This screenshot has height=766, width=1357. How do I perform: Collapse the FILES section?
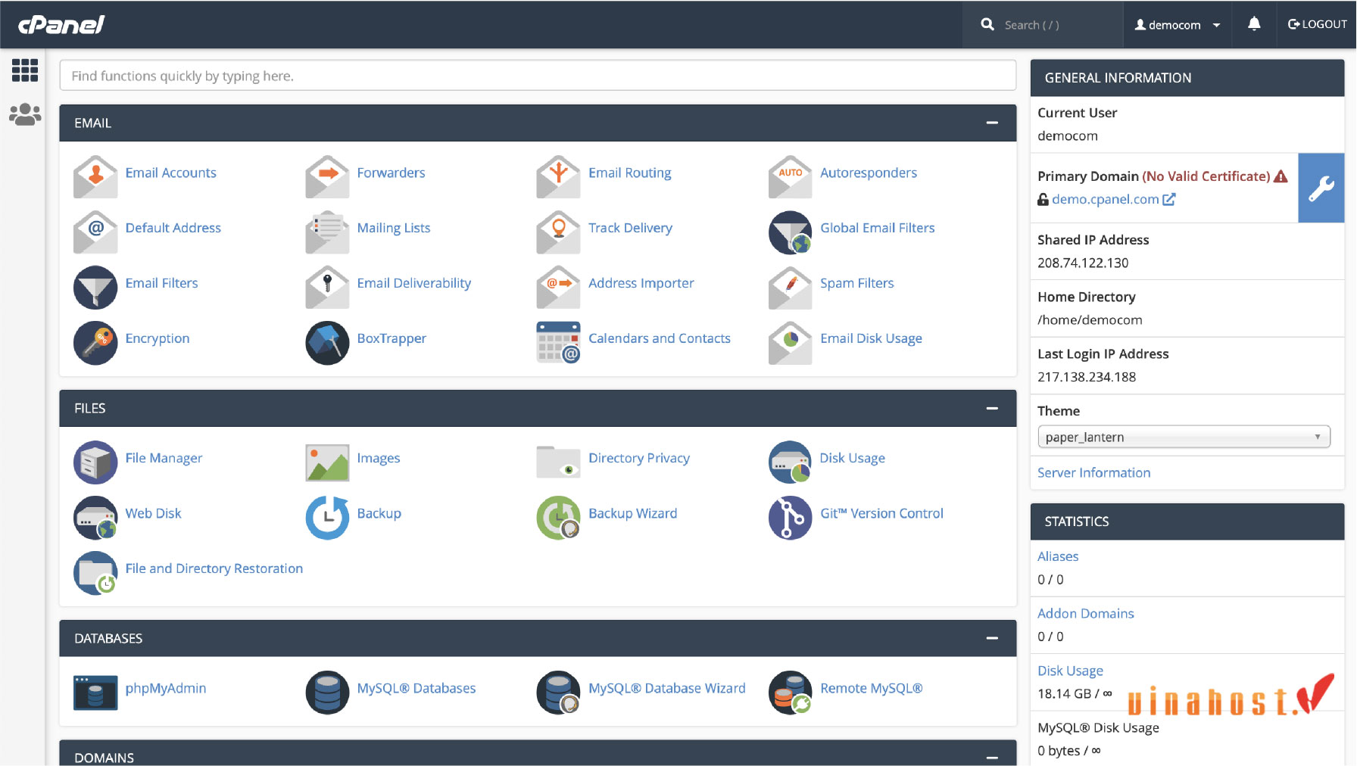[x=992, y=408]
